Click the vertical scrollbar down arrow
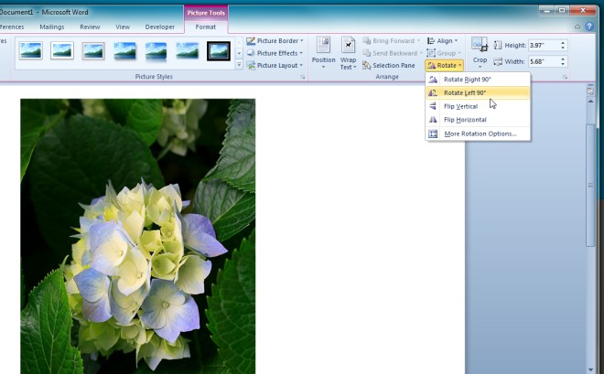 (590, 369)
